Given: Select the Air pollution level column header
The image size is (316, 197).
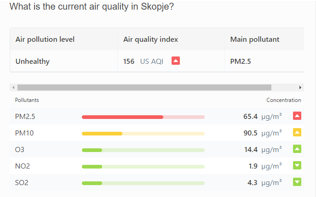Looking at the screenshot, I should click(x=45, y=39).
